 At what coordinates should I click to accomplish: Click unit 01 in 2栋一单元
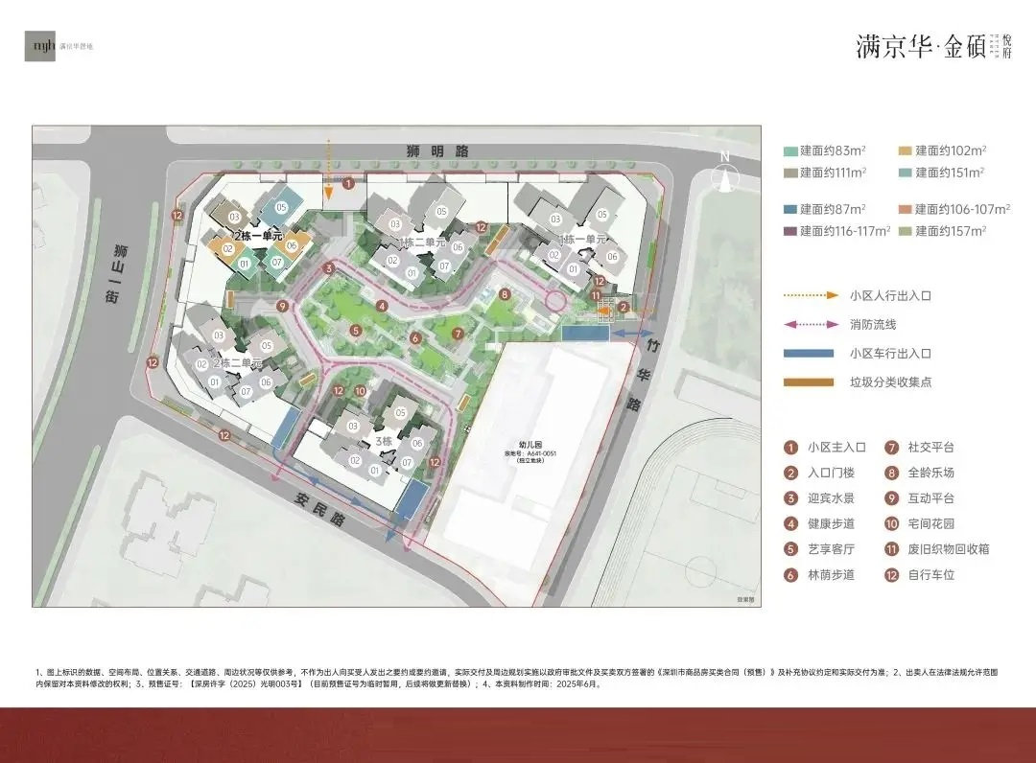(245, 264)
